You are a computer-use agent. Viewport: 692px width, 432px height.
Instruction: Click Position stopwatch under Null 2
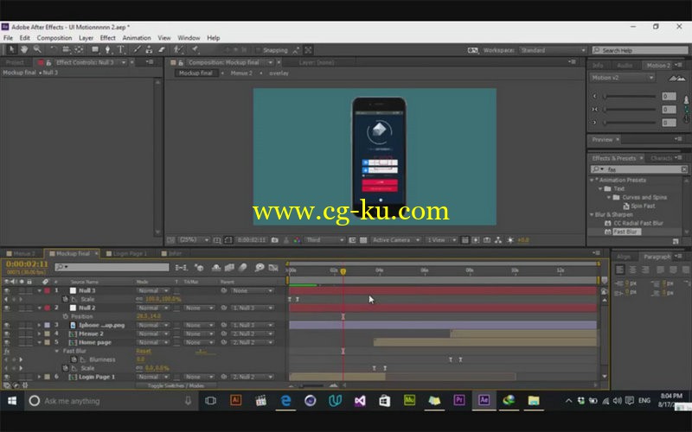66,316
